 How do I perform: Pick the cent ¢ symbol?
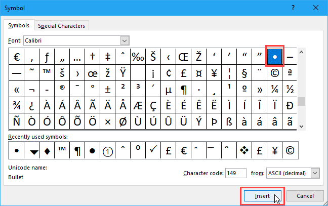tap(169, 73)
